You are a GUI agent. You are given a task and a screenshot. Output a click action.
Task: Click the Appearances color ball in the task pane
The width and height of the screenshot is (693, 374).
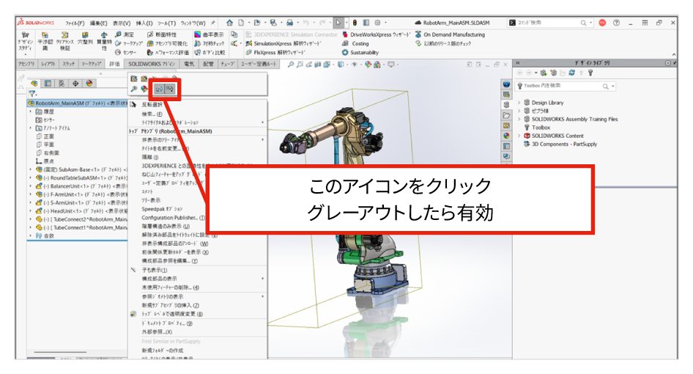coord(506,135)
